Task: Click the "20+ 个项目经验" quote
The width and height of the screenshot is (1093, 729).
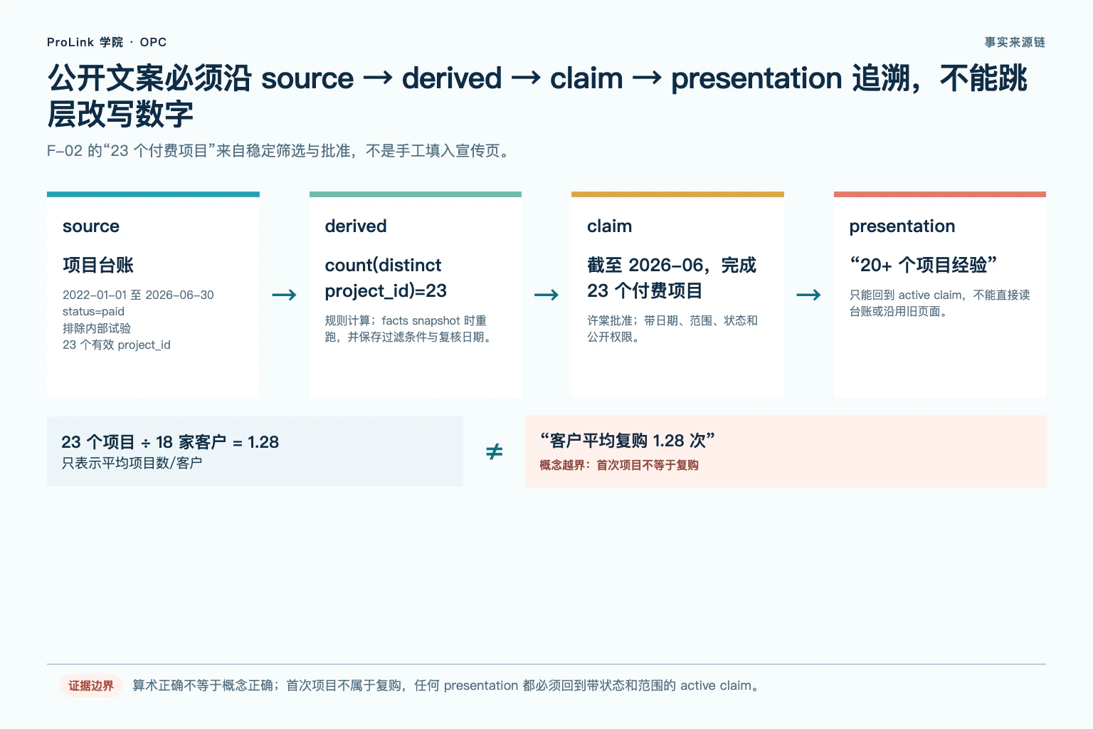Action: pyautogui.click(x=923, y=265)
